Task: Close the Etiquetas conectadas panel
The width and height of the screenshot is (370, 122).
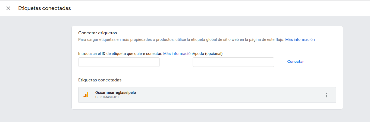Action: 8,8
